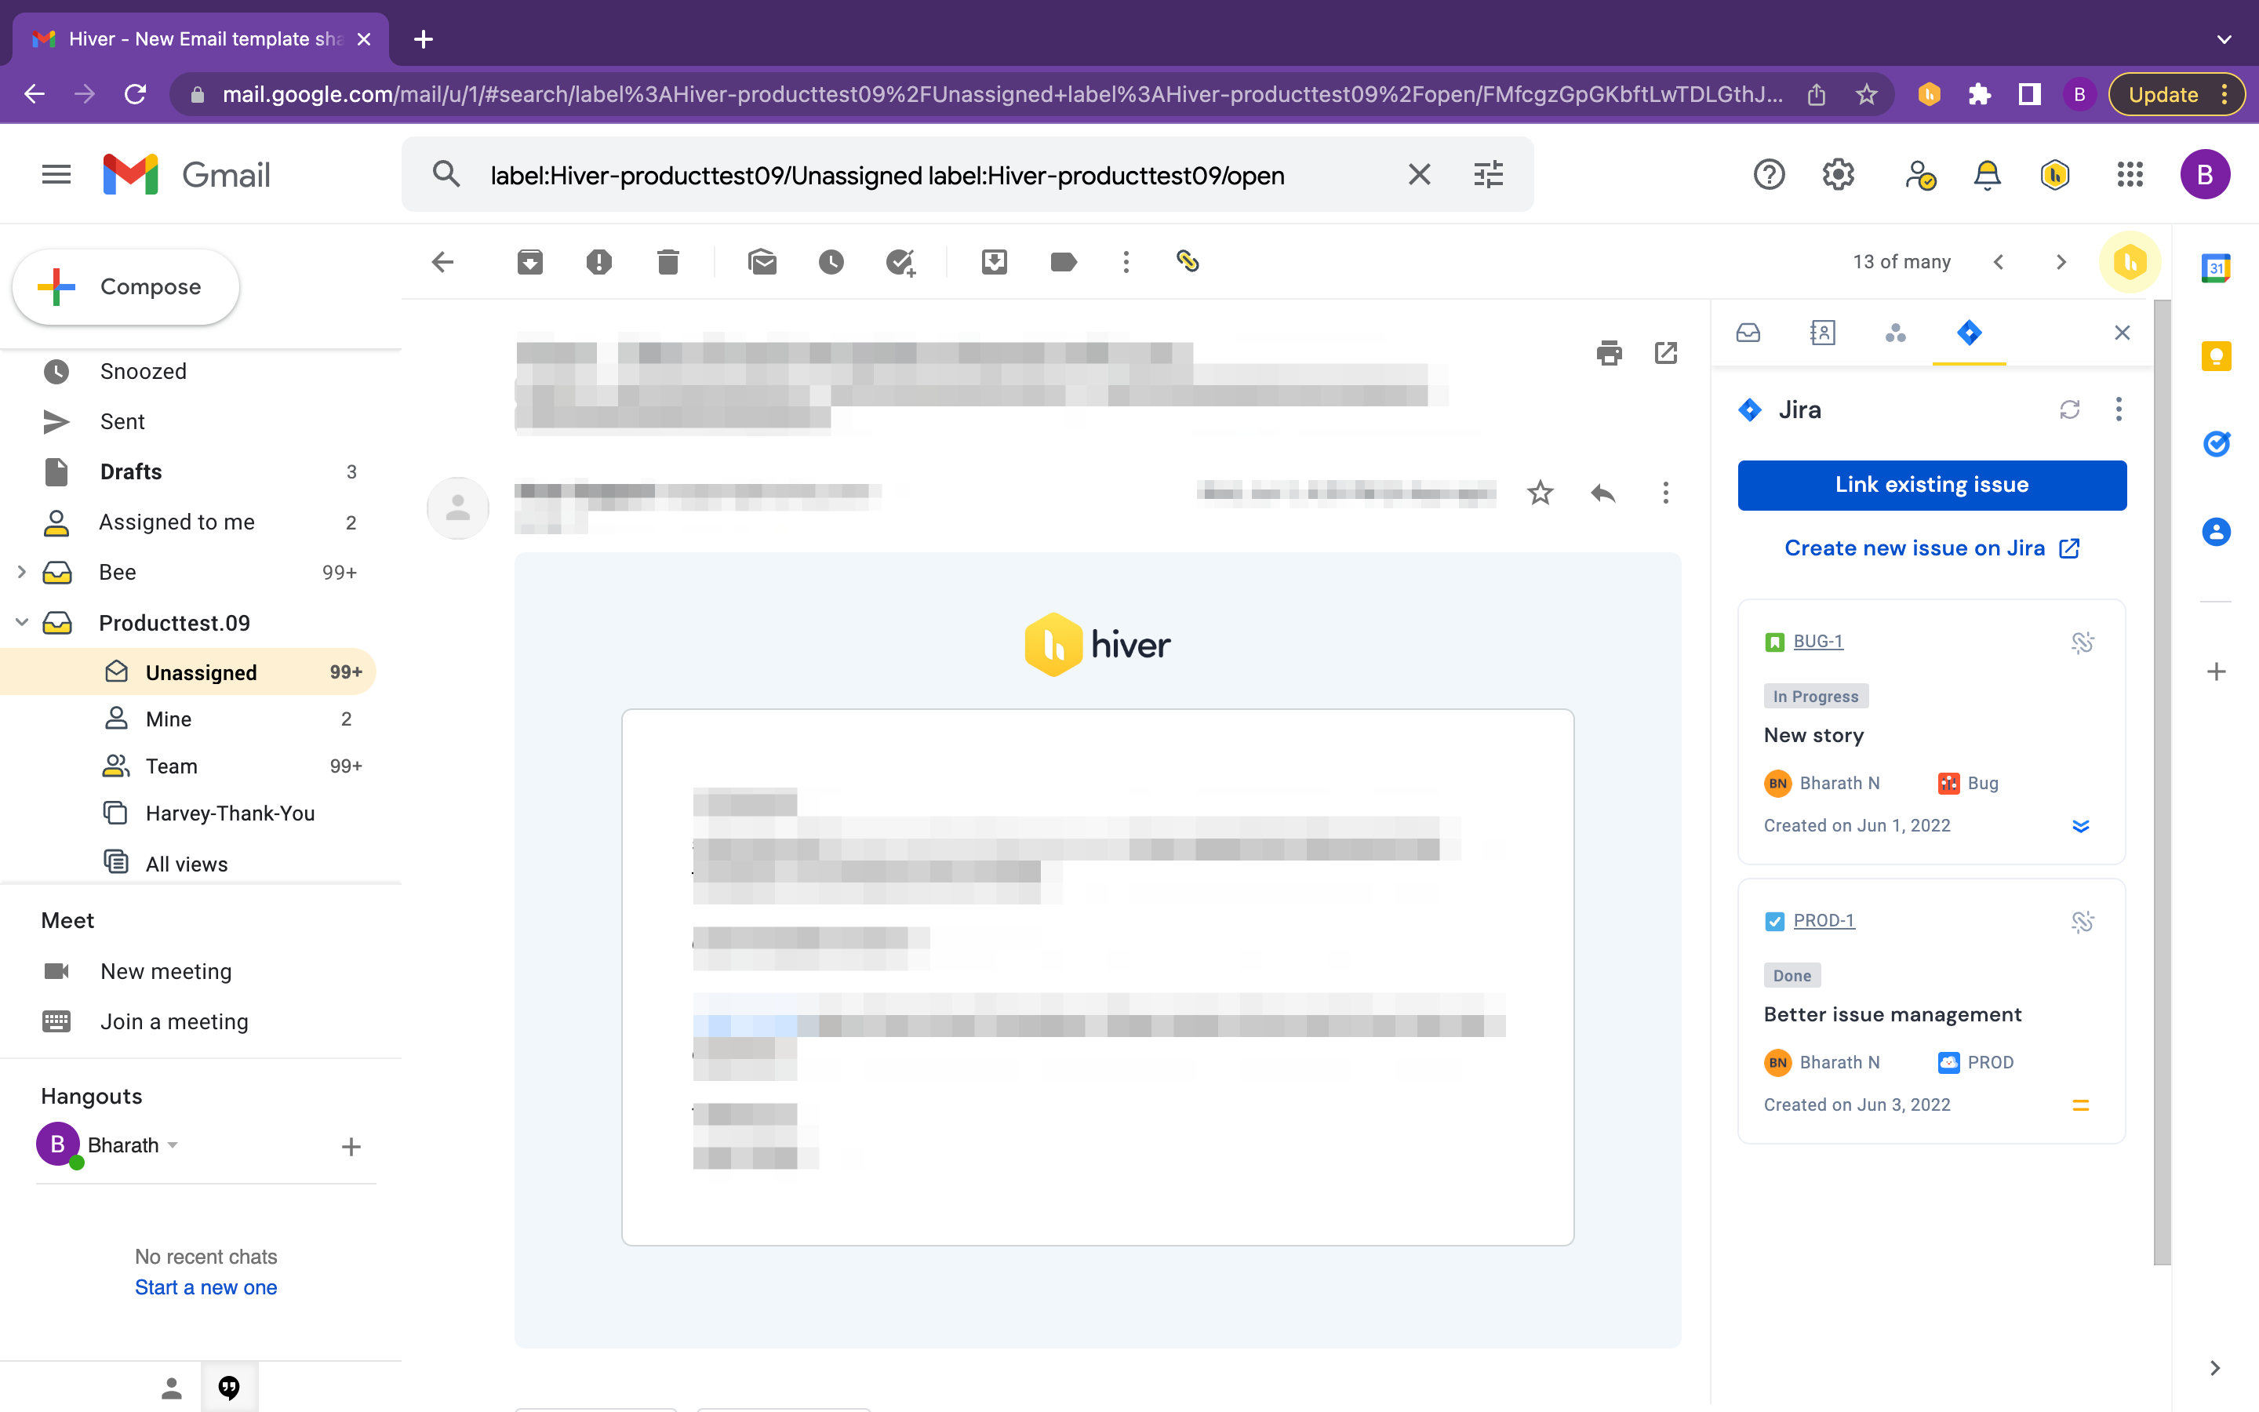Screen dimensions: 2259x1412
Task: Toggle the Hiver side panel button
Action: tap(2130, 263)
